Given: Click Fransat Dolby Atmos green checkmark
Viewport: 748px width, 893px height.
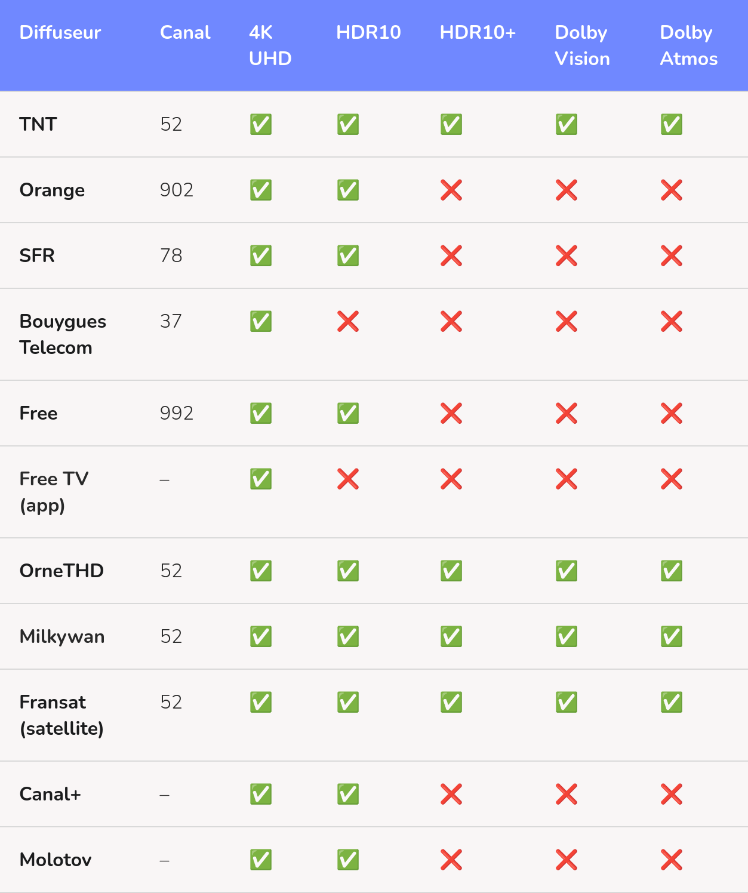Looking at the screenshot, I should click(671, 702).
